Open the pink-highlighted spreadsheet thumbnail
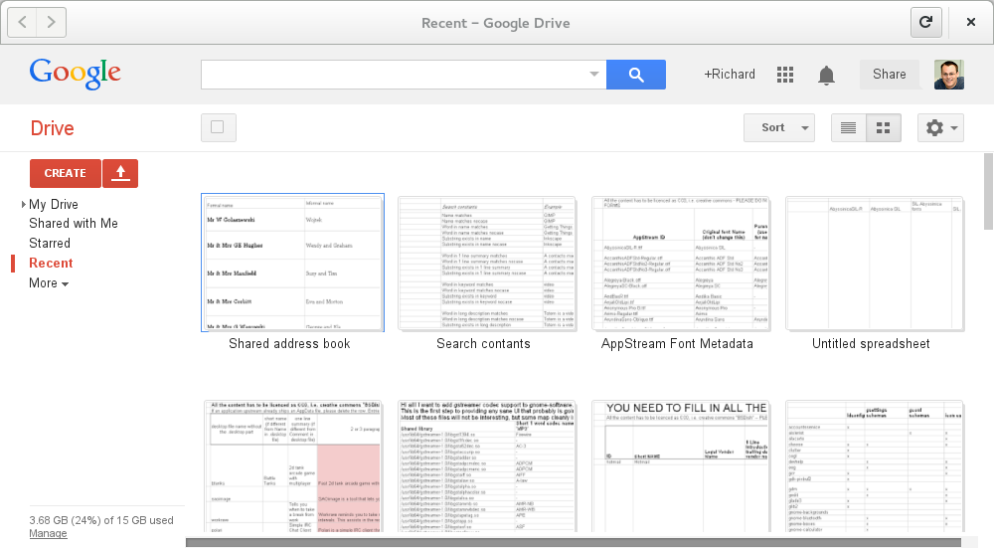 (x=292, y=466)
